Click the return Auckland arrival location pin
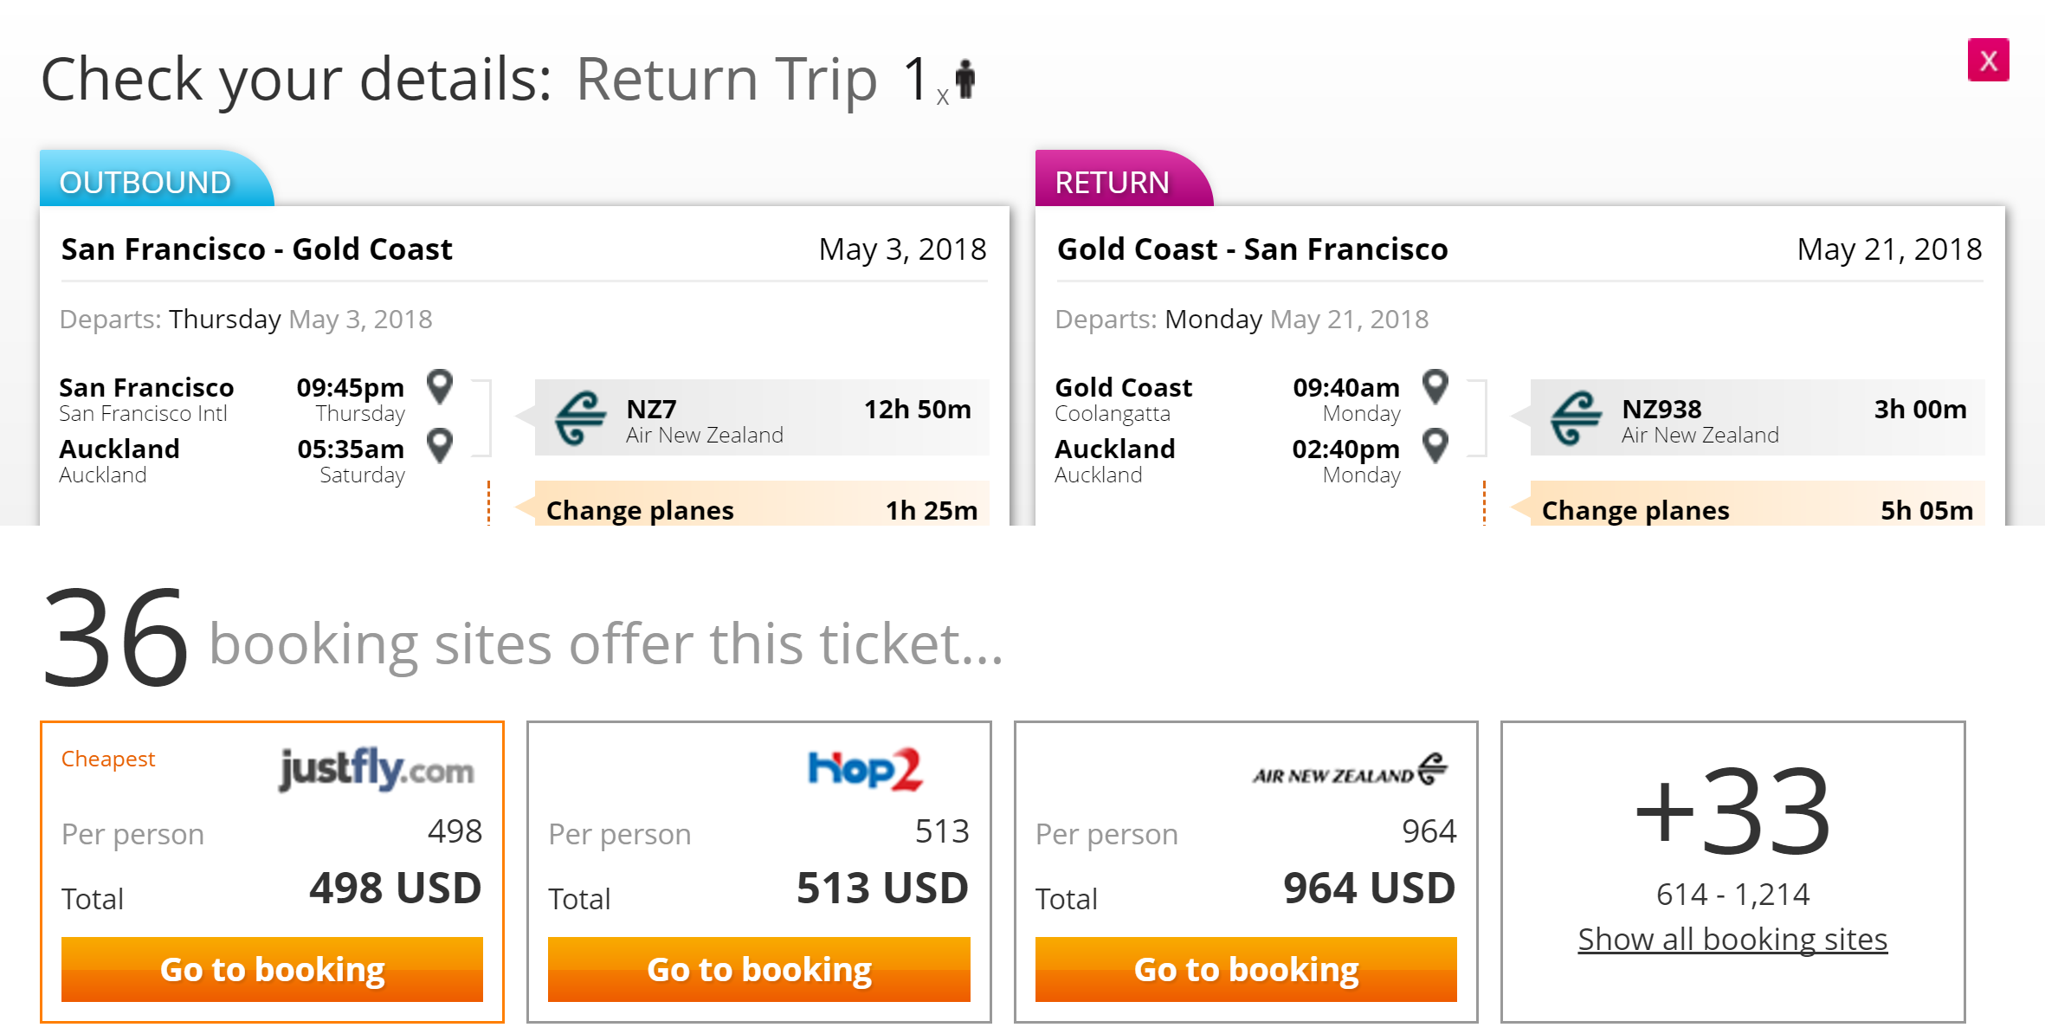 1435,446
